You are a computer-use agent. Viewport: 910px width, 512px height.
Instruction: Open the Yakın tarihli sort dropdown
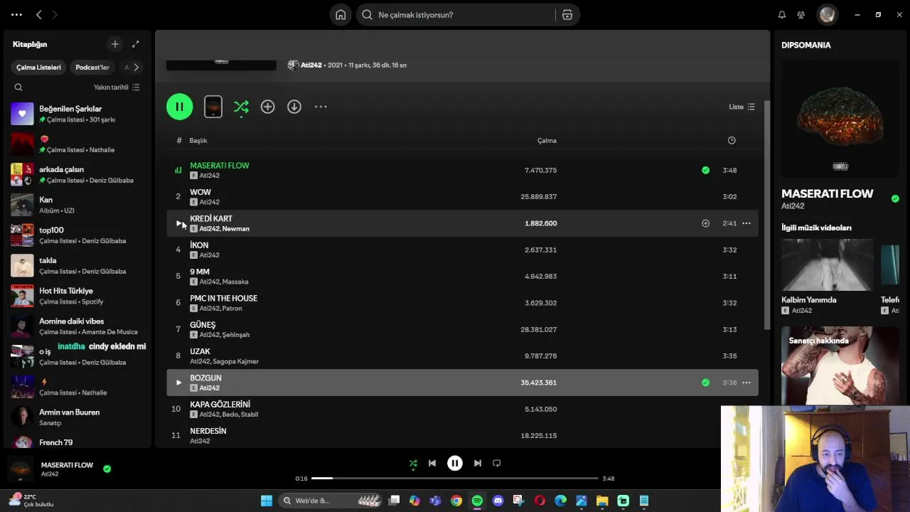point(117,87)
